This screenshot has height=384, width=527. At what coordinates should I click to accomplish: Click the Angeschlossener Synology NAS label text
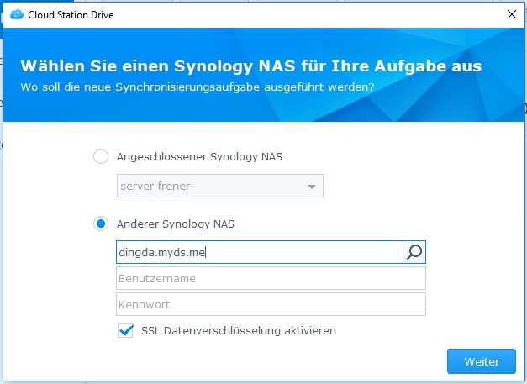click(x=199, y=156)
